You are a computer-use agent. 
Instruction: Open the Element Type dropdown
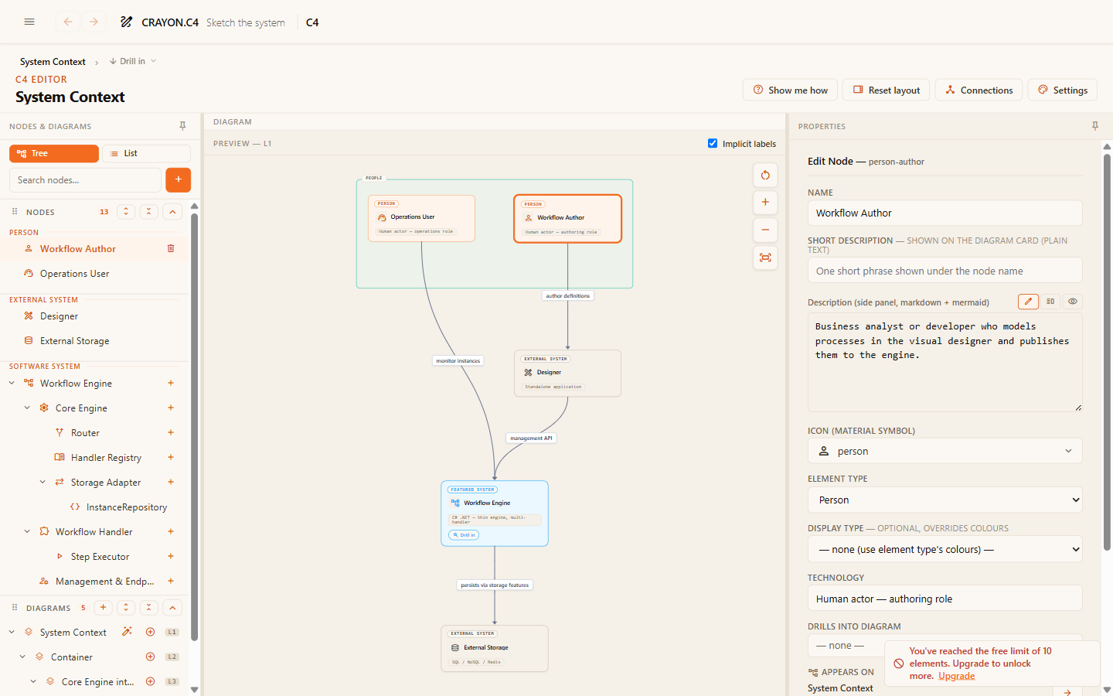[x=945, y=500]
